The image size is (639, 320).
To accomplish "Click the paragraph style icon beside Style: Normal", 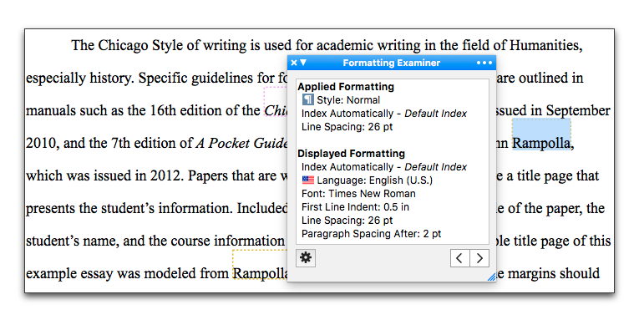I will point(307,100).
